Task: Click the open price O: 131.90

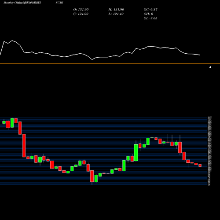Action: (x=81, y=10)
